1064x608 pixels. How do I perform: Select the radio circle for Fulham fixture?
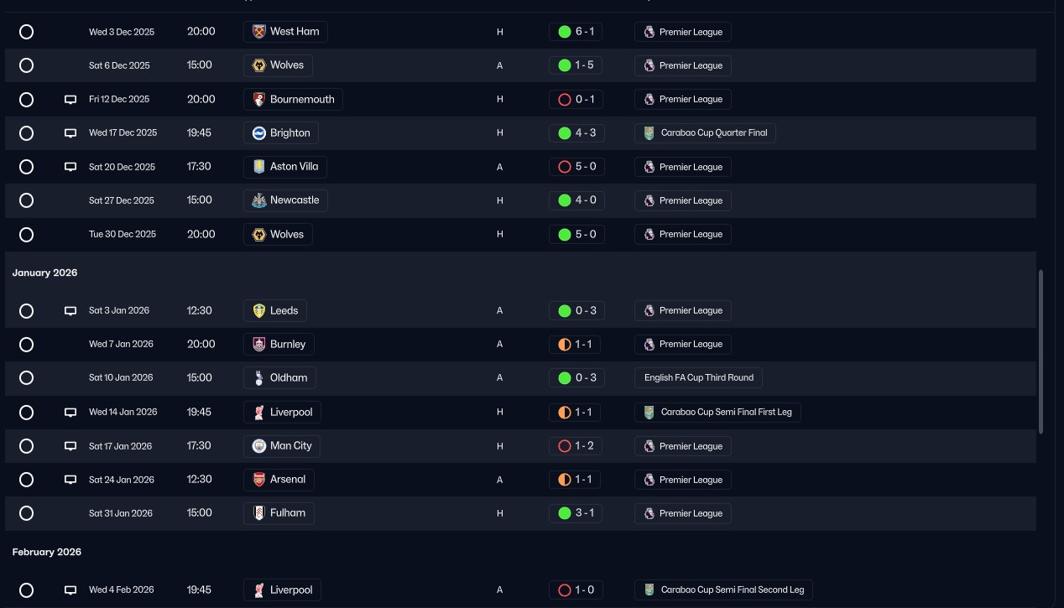(26, 513)
